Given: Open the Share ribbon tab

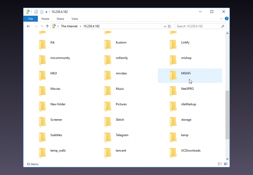Looking at the screenshot, I should (x=60, y=19).
